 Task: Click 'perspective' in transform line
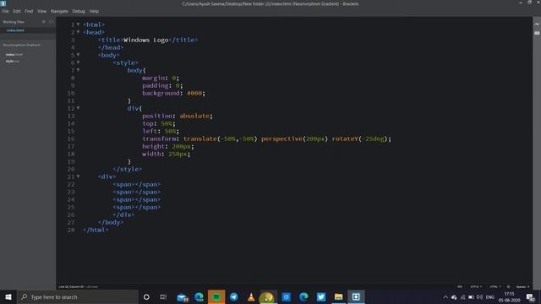pyautogui.click(x=281, y=138)
